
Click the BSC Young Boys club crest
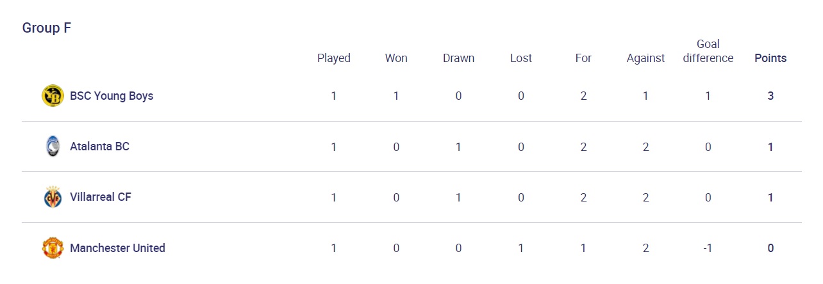53,96
